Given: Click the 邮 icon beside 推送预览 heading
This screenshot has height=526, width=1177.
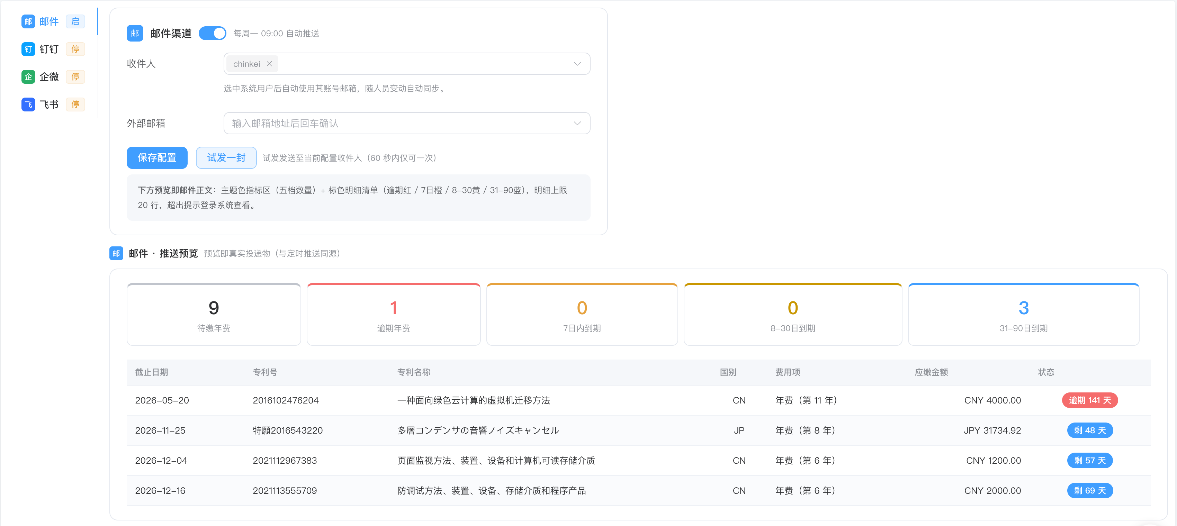Looking at the screenshot, I should tap(116, 253).
